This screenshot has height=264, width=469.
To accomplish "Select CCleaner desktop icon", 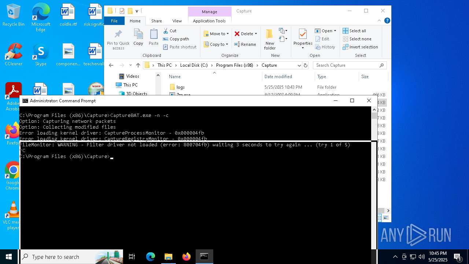I will coord(14,55).
